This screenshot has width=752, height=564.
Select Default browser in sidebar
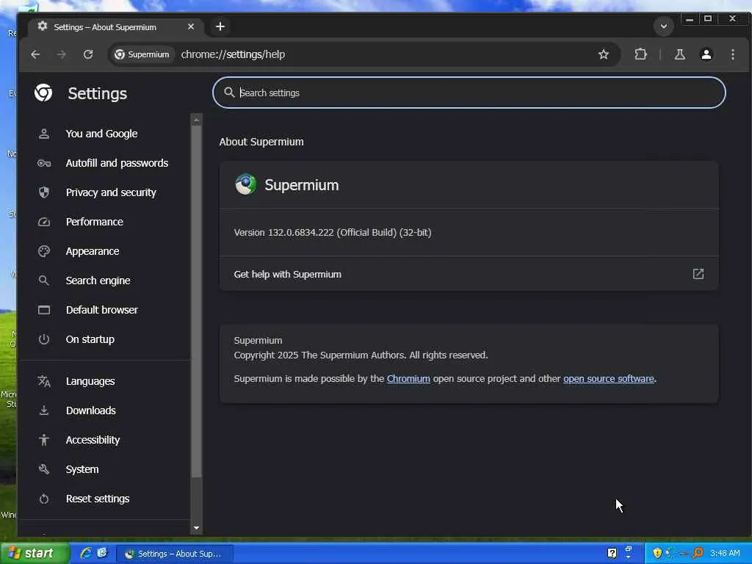pyautogui.click(x=101, y=310)
